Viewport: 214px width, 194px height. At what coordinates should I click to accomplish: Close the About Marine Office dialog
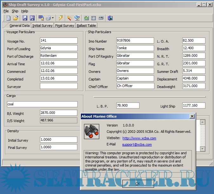(x=192, y=116)
